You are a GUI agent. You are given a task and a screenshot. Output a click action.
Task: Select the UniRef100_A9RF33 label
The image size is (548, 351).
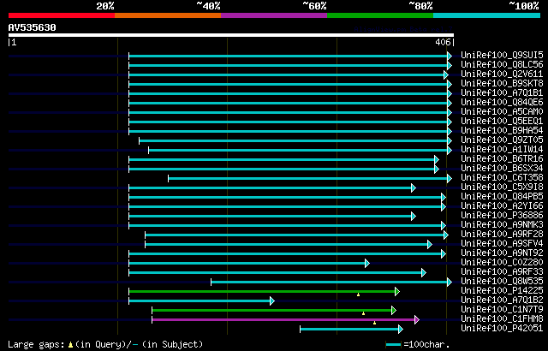[502, 272]
